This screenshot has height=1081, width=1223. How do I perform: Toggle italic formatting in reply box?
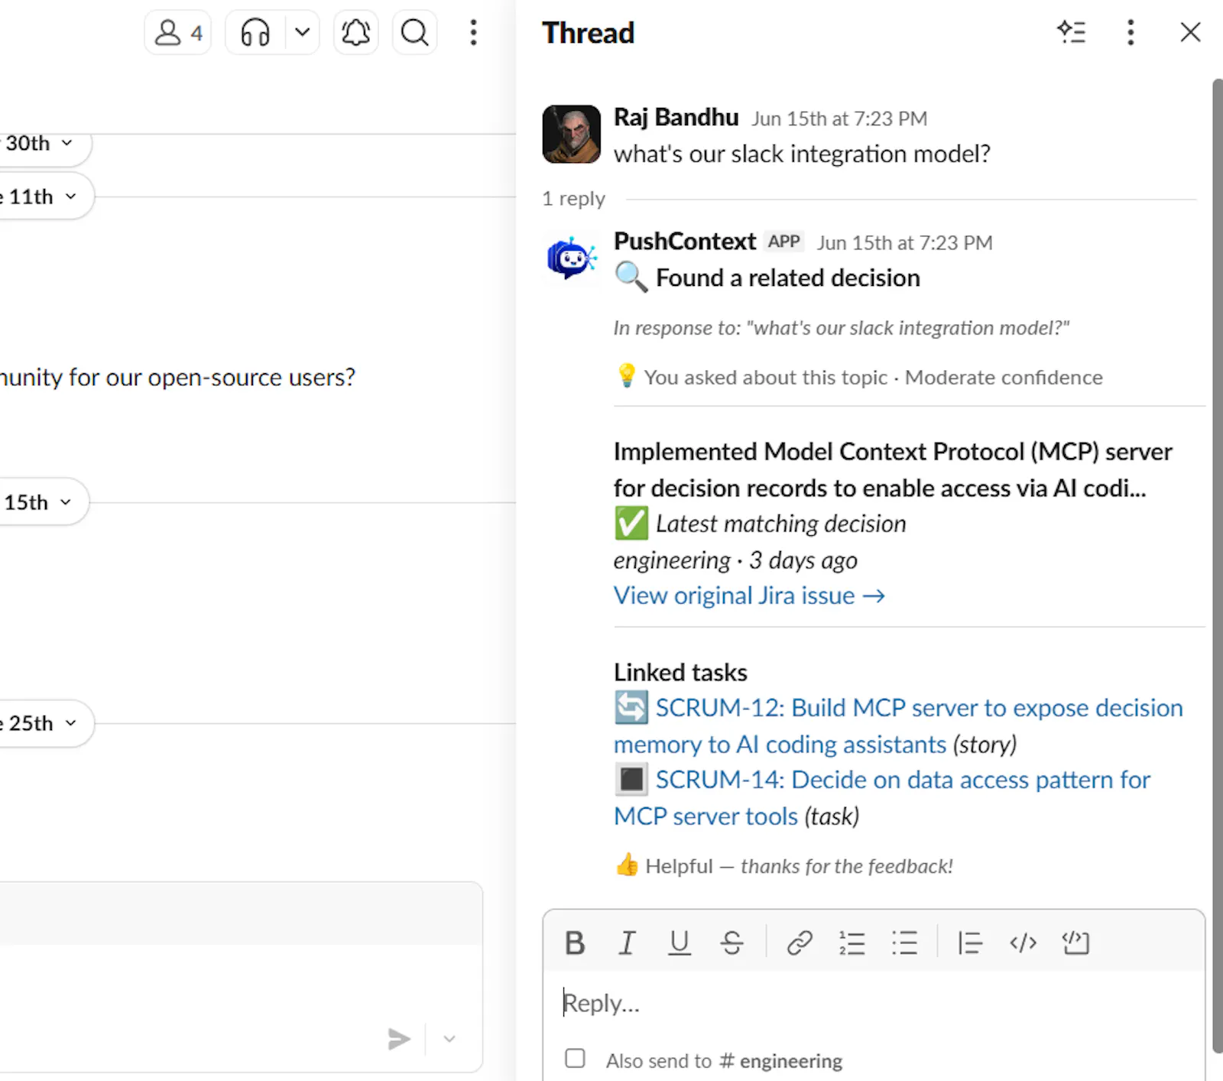pos(627,943)
